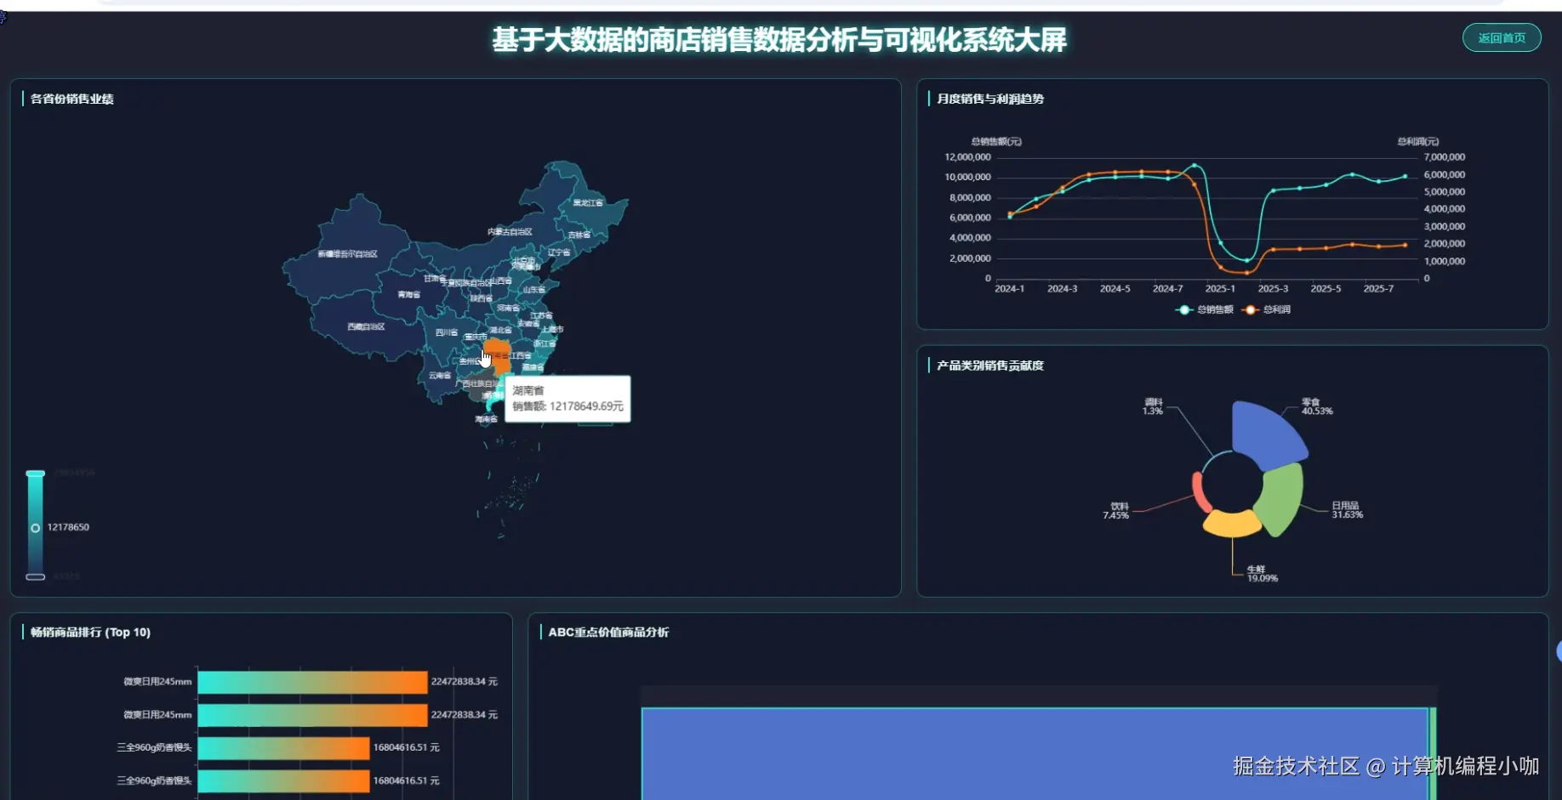Select 湖北省 on the map

(500, 330)
